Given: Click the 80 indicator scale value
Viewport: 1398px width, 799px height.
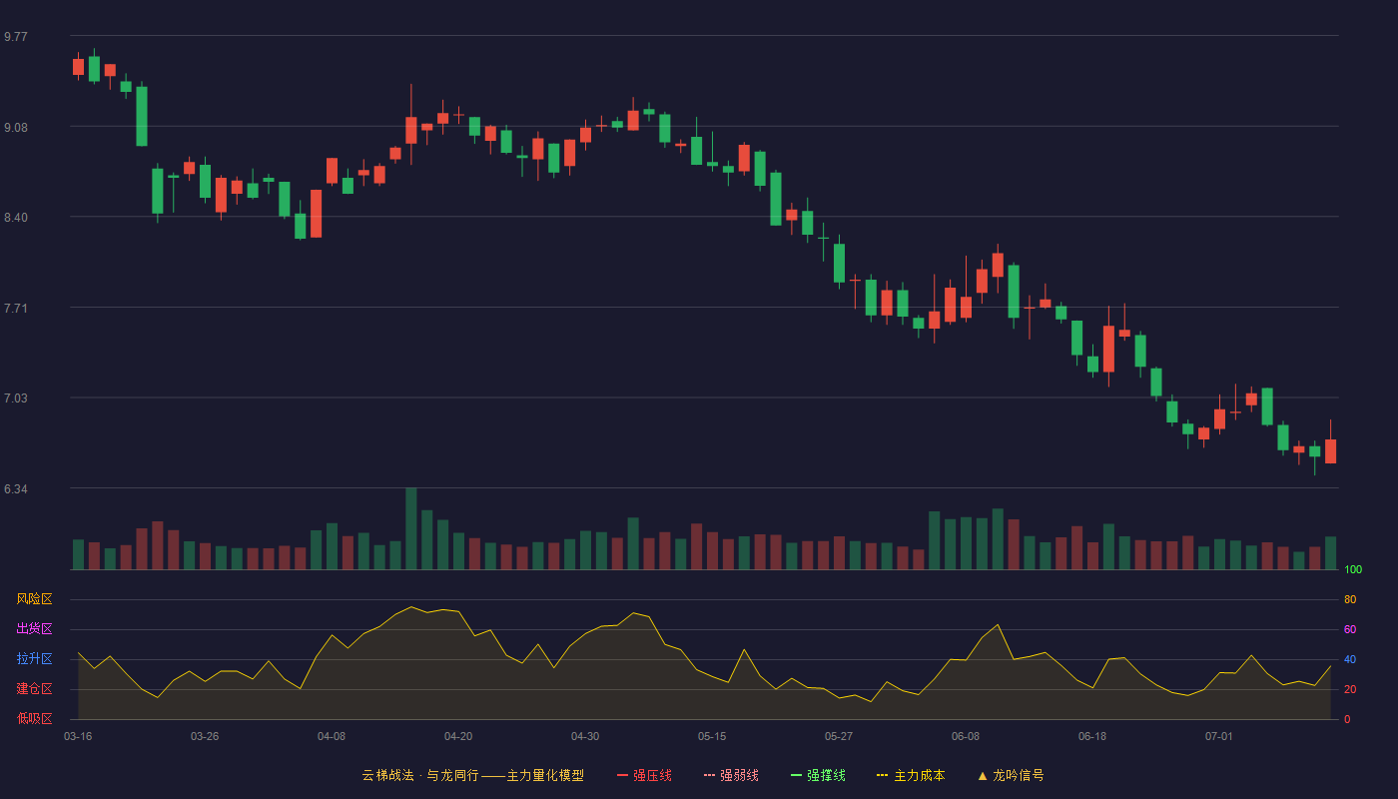Looking at the screenshot, I should pyautogui.click(x=1350, y=599).
